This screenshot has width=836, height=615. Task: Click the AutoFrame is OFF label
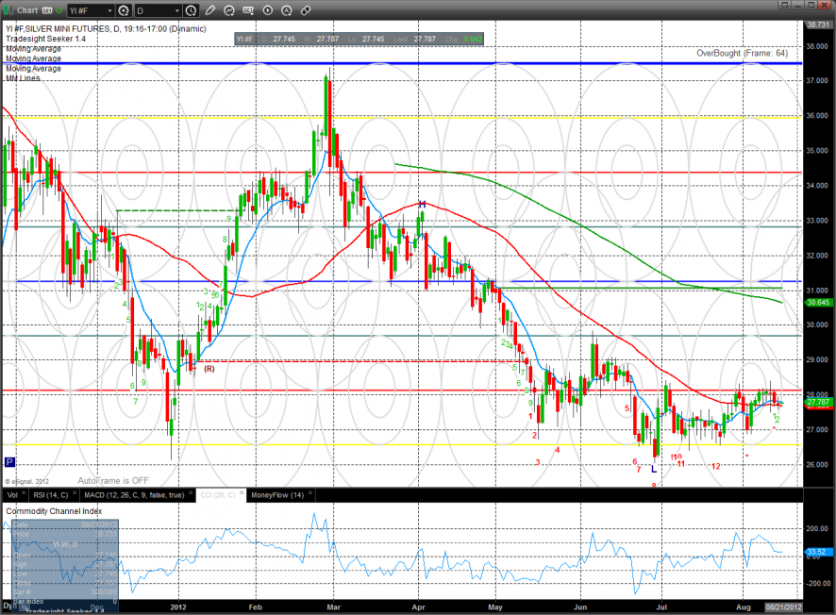(113, 480)
